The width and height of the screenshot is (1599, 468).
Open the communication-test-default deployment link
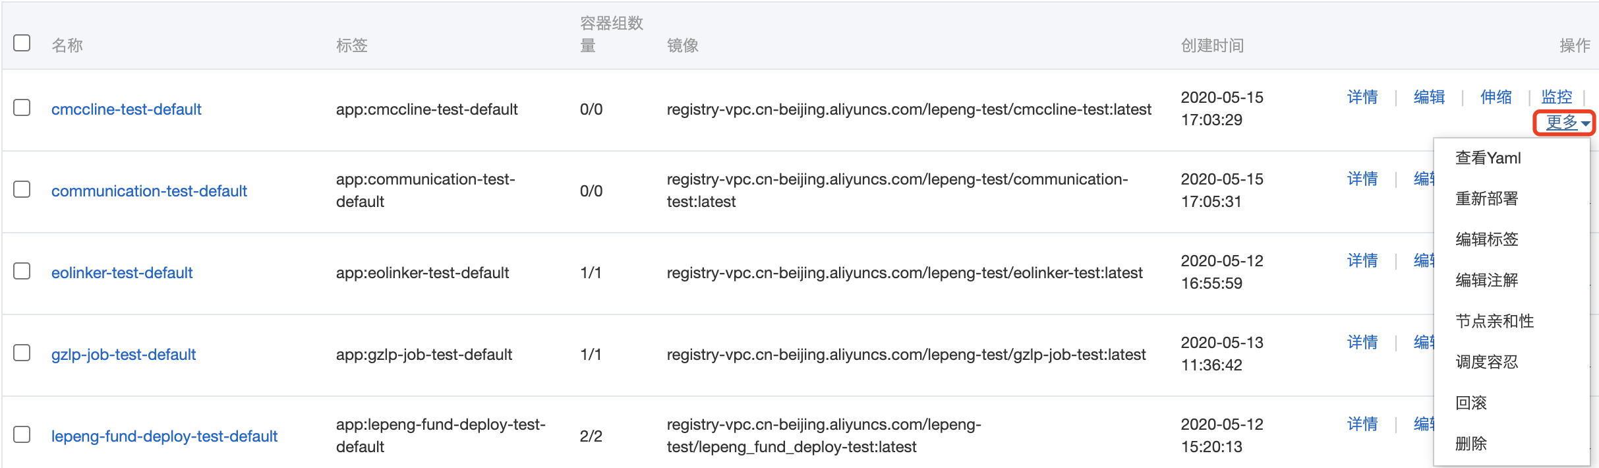(x=149, y=191)
